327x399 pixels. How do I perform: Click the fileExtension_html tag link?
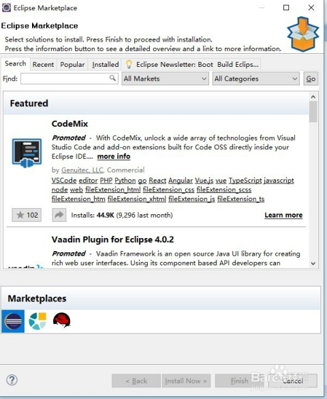coord(113,190)
